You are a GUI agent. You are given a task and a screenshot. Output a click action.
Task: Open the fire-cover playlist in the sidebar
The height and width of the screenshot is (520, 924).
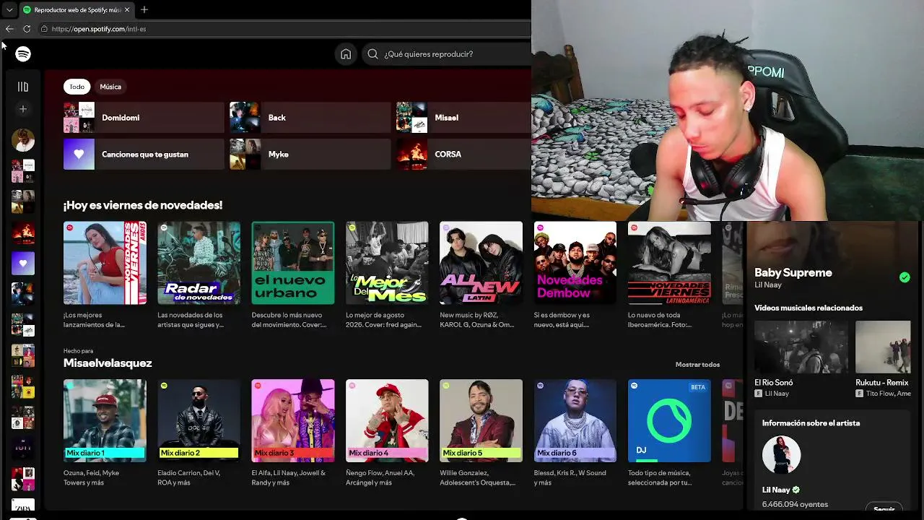tap(23, 233)
